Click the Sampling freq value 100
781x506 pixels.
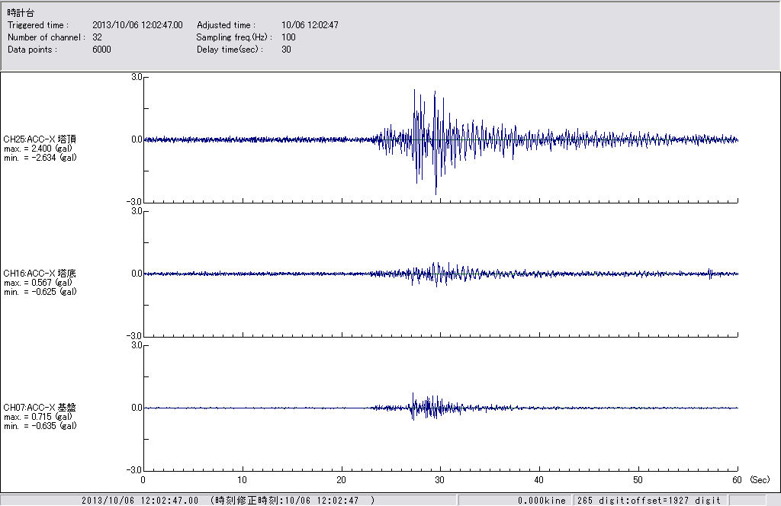(289, 37)
